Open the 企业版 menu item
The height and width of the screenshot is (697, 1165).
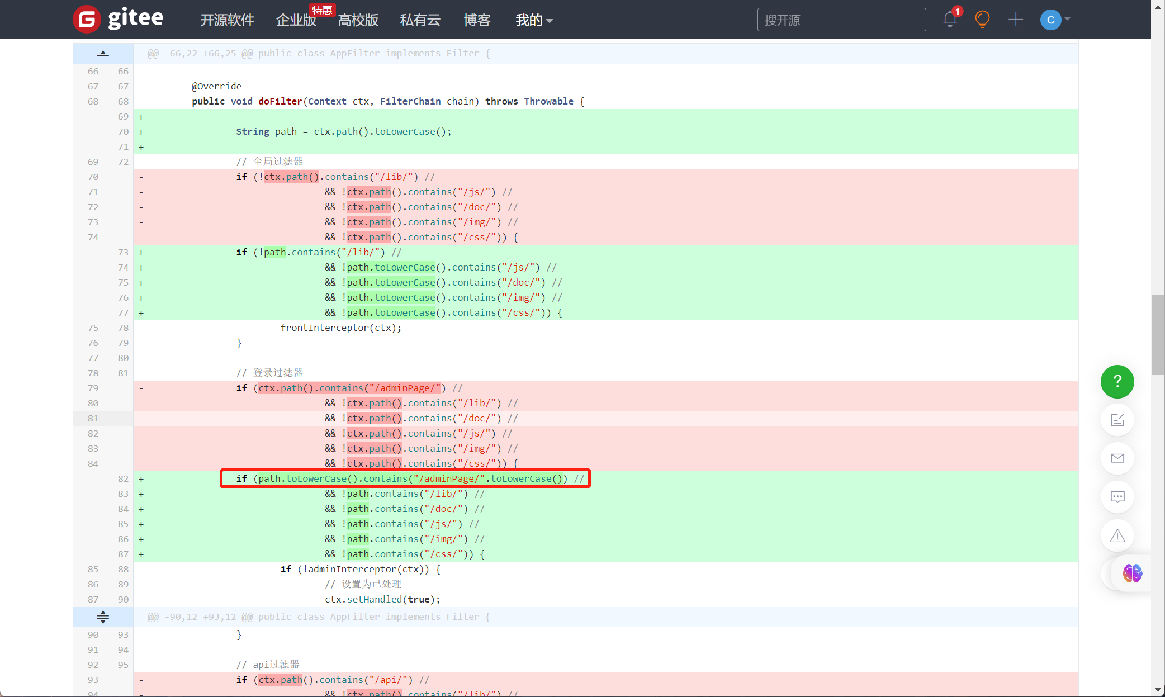pyautogui.click(x=296, y=21)
